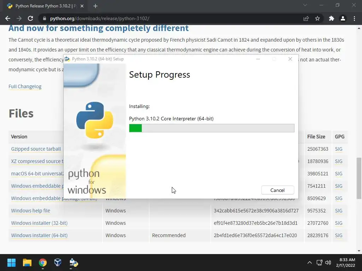
Task: Click the Python Setup title bar icon
Action: (67, 59)
